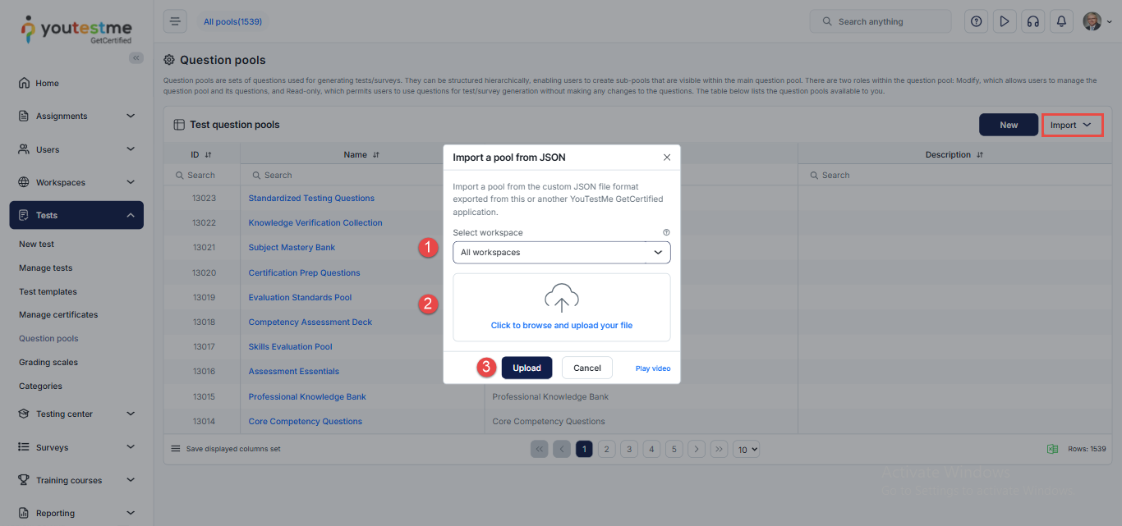Click the hamburger menu icon in top bar
1122x526 pixels.
tap(175, 21)
